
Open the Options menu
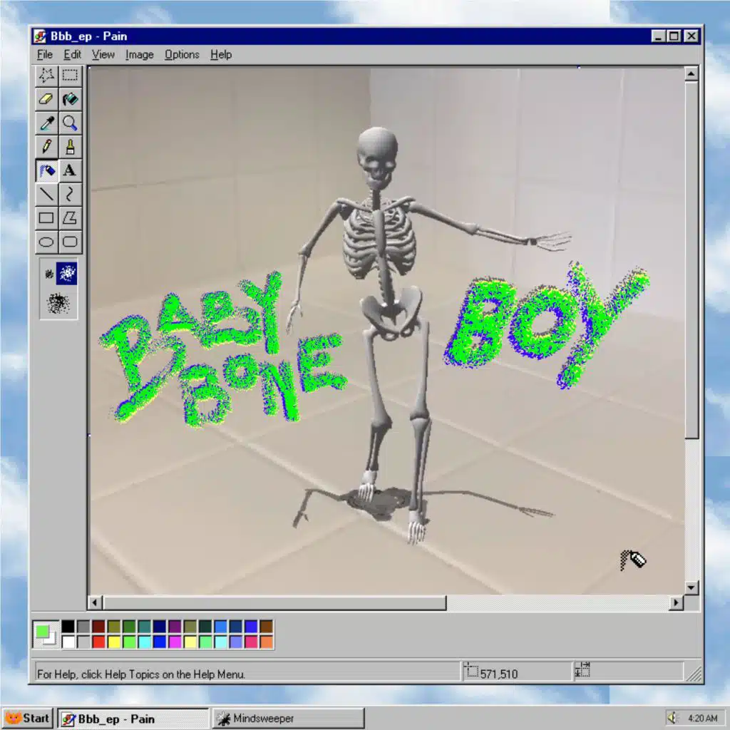[182, 54]
